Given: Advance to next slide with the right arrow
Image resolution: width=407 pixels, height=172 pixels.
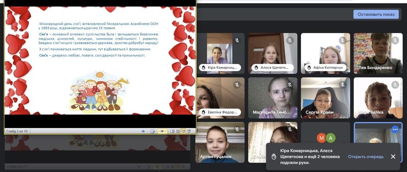Looking at the screenshot, I should pos(162,131).
